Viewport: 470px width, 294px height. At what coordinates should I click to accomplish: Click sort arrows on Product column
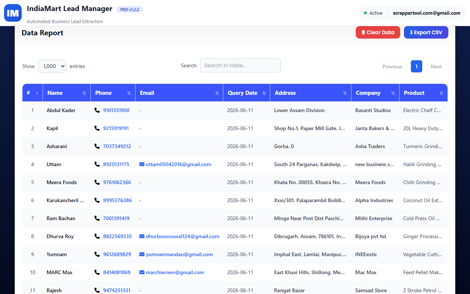tap(441, 93)
